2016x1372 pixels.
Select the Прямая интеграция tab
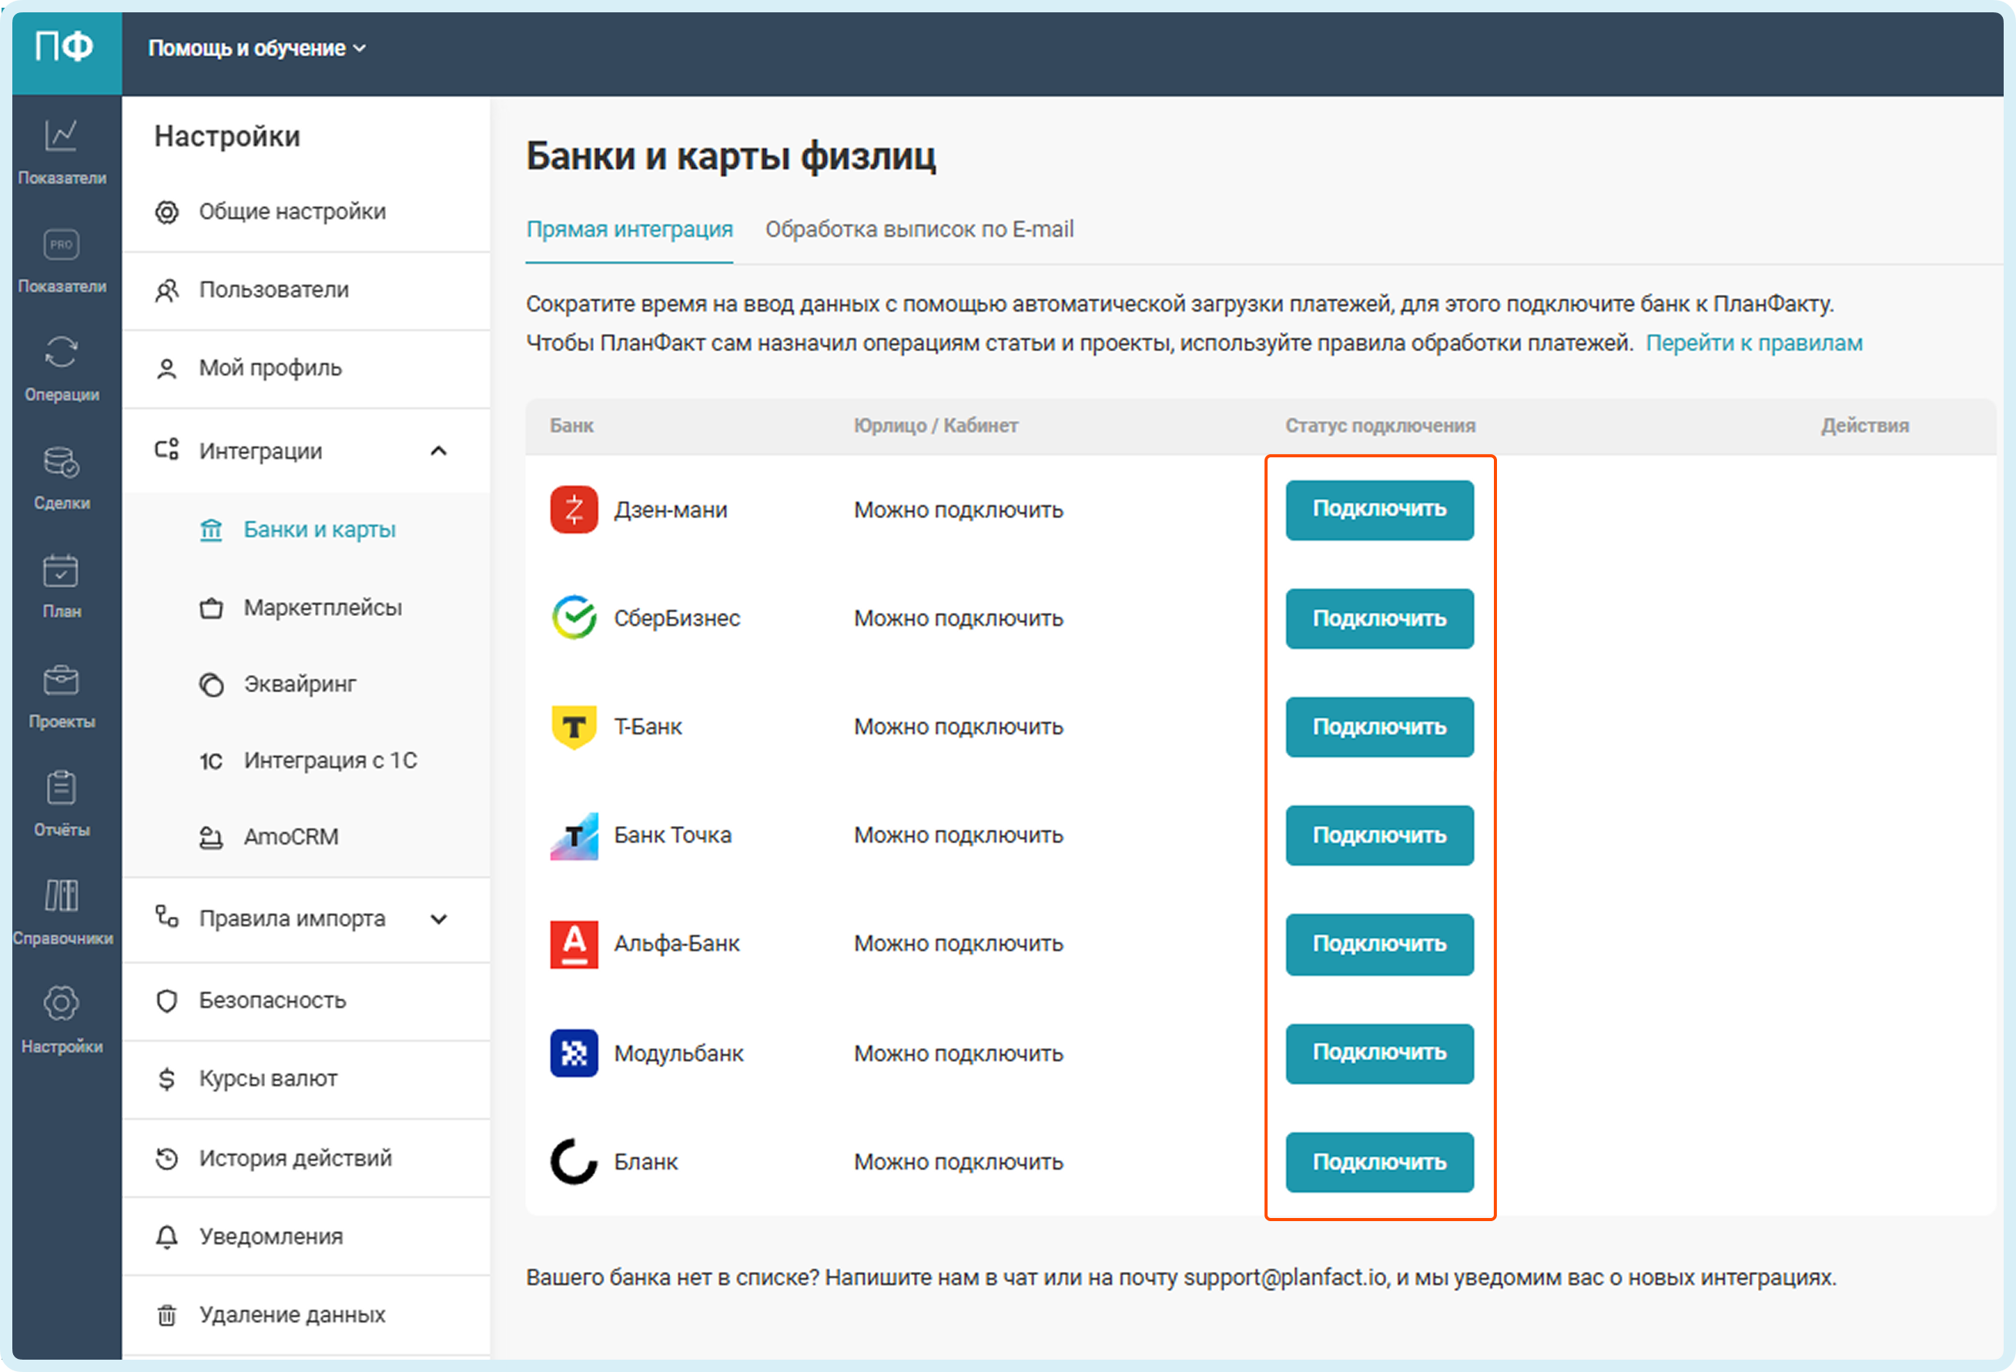coord(629,229)
